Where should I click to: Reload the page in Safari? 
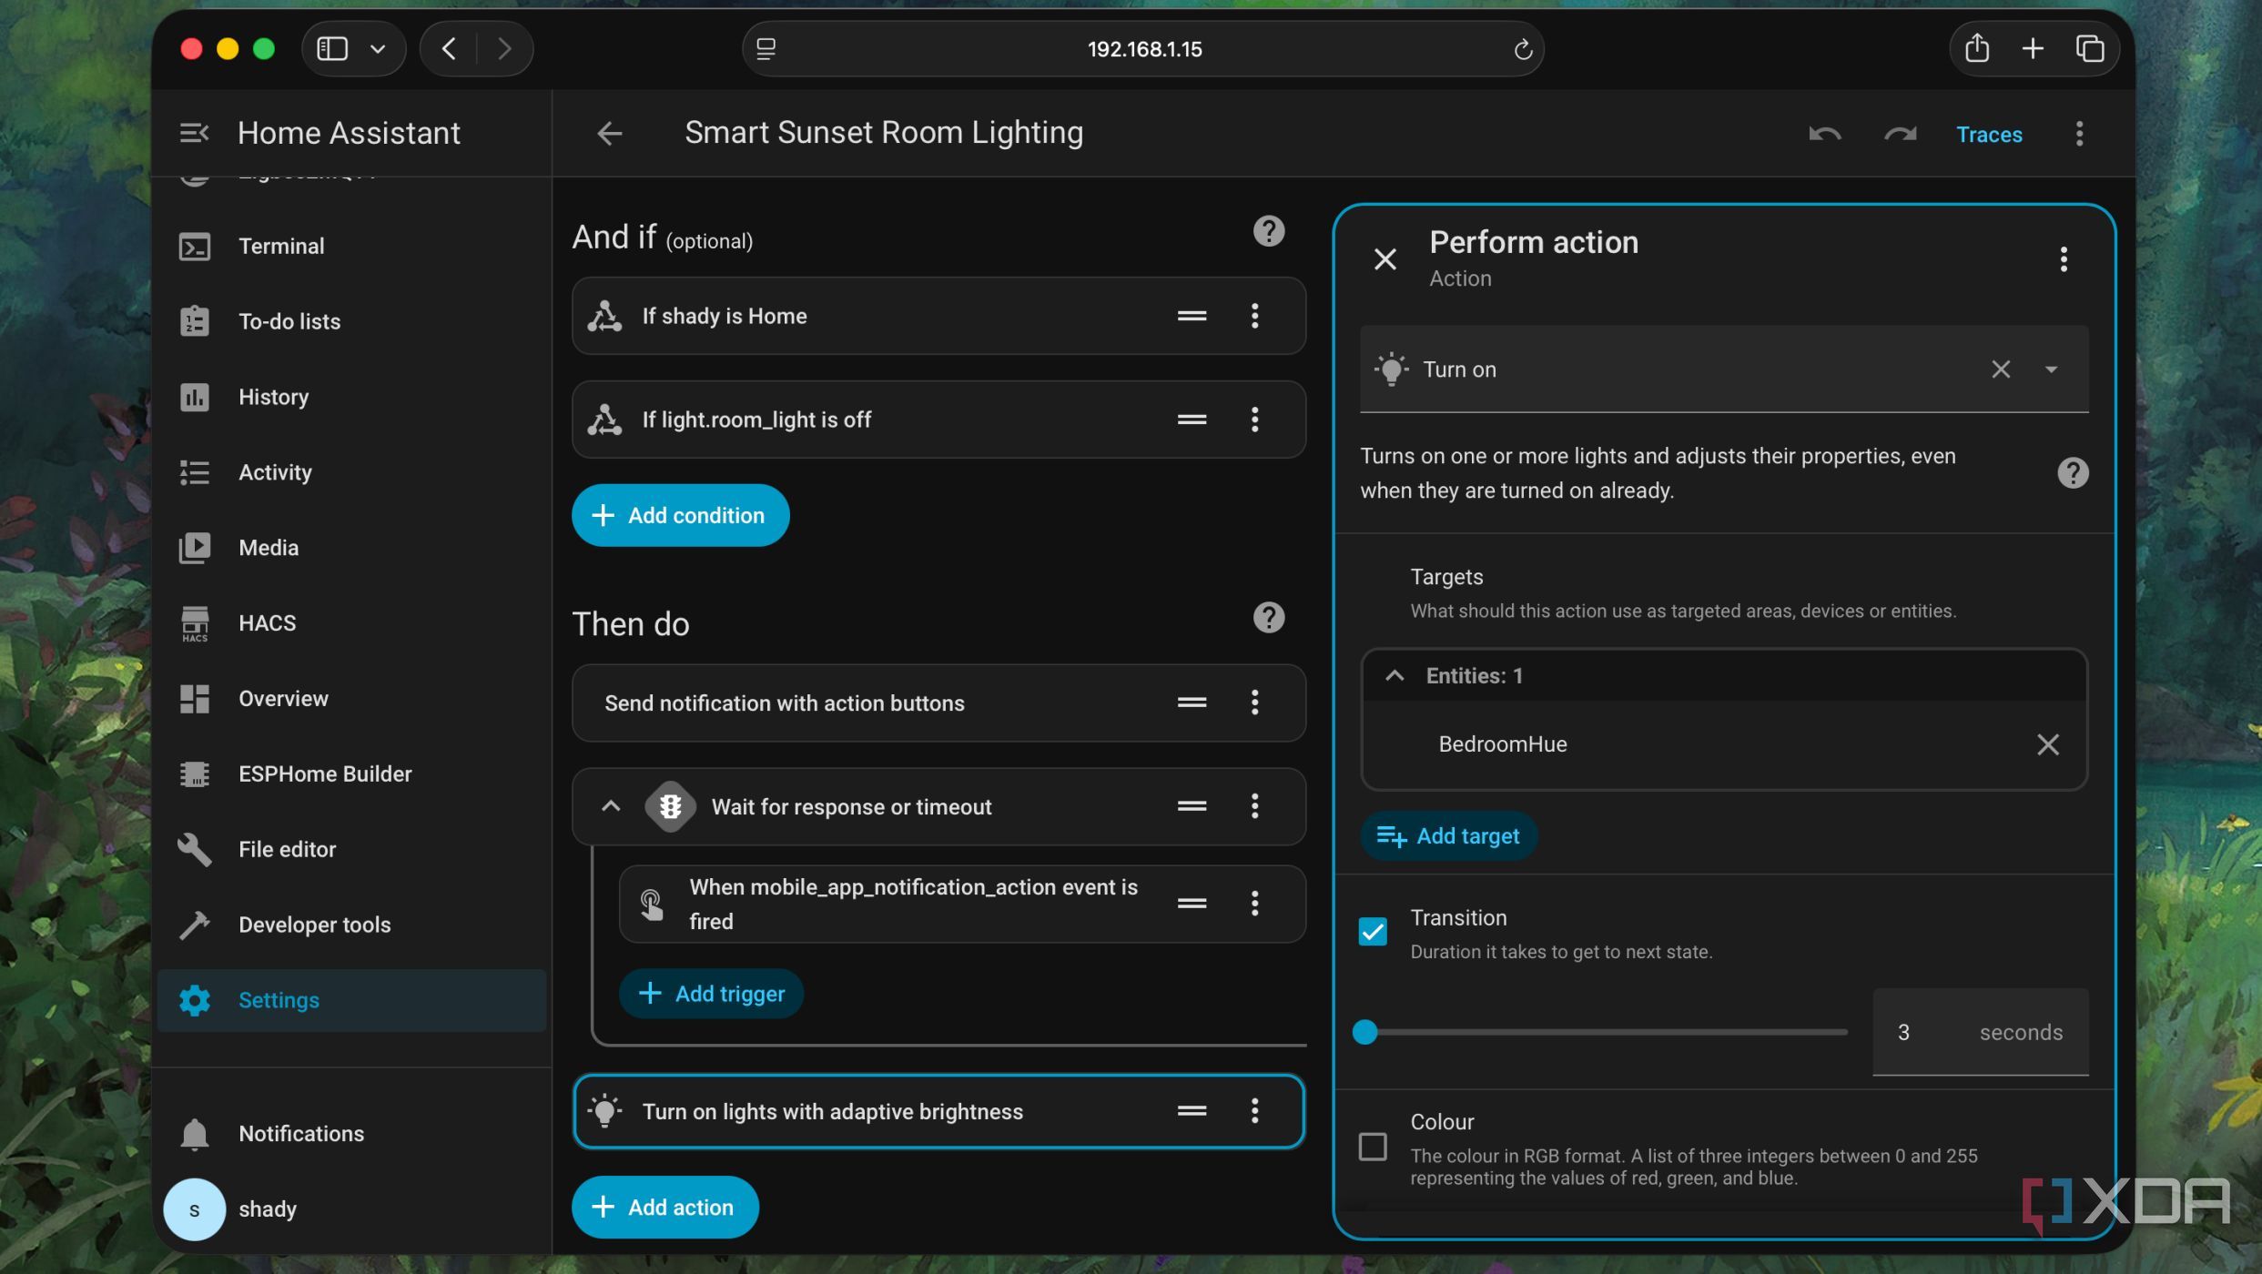point(1522,49)
